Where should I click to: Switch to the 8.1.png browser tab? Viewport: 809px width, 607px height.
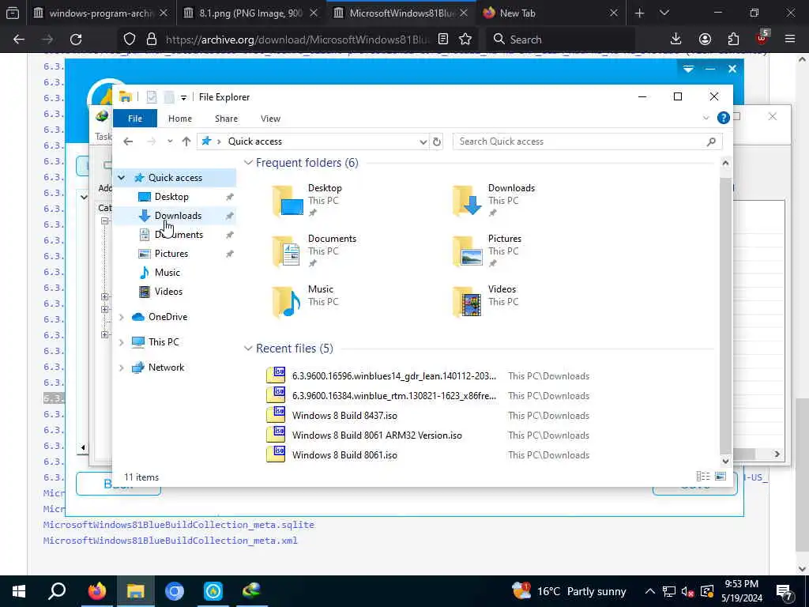tap(250, 13)
